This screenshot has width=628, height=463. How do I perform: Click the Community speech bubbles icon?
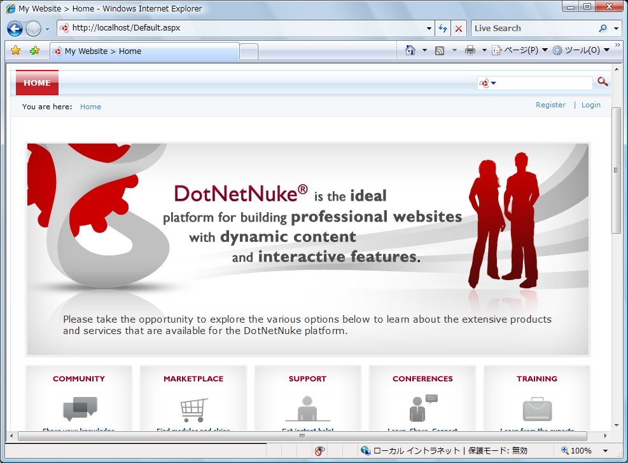point(80,408)
